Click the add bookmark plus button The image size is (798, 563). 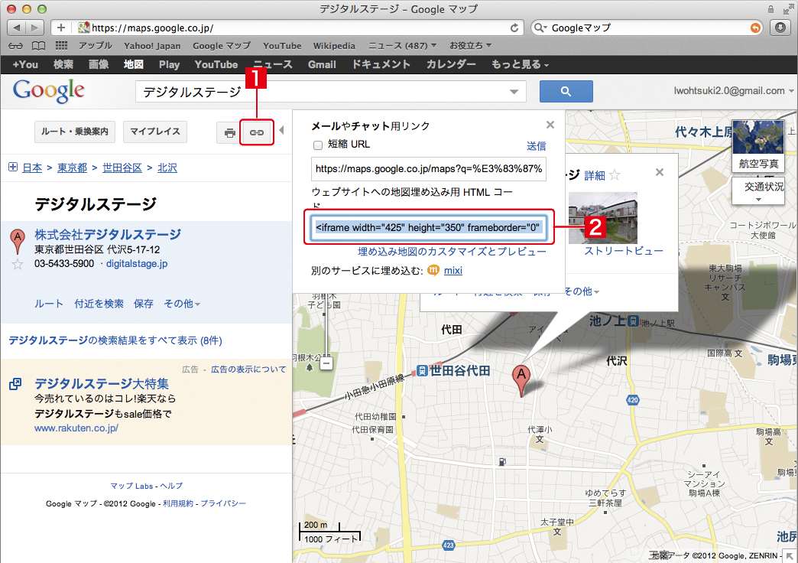(x=61, y=28)
